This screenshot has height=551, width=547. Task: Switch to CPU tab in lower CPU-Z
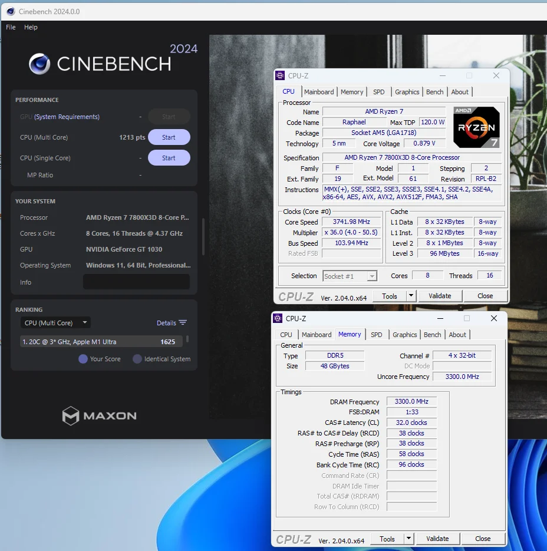click(286, 335)
